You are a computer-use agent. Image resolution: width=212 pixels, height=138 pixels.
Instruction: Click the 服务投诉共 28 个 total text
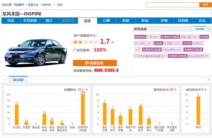(x=165, y=90)
